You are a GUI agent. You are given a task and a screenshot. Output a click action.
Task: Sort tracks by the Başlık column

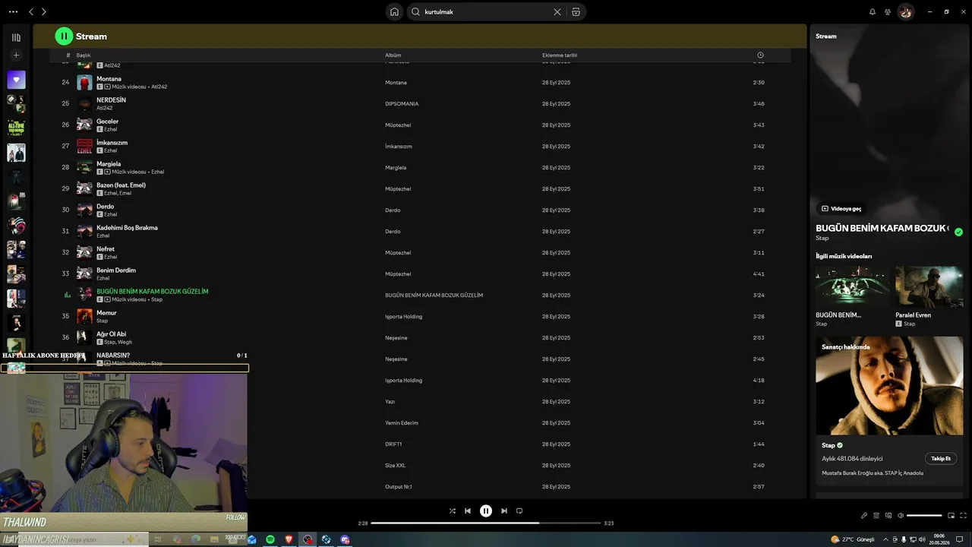84,55
